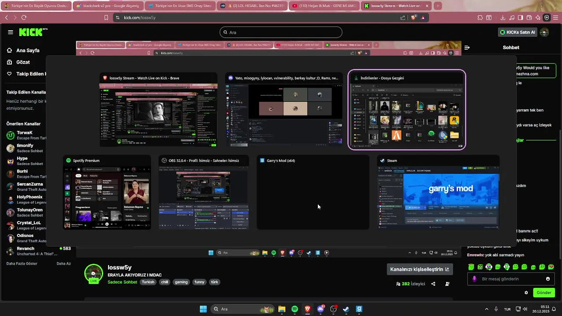Focus the Bir mesaj gönderin chat input
Viewport: 562px width, 316px height.
point(511,279)
